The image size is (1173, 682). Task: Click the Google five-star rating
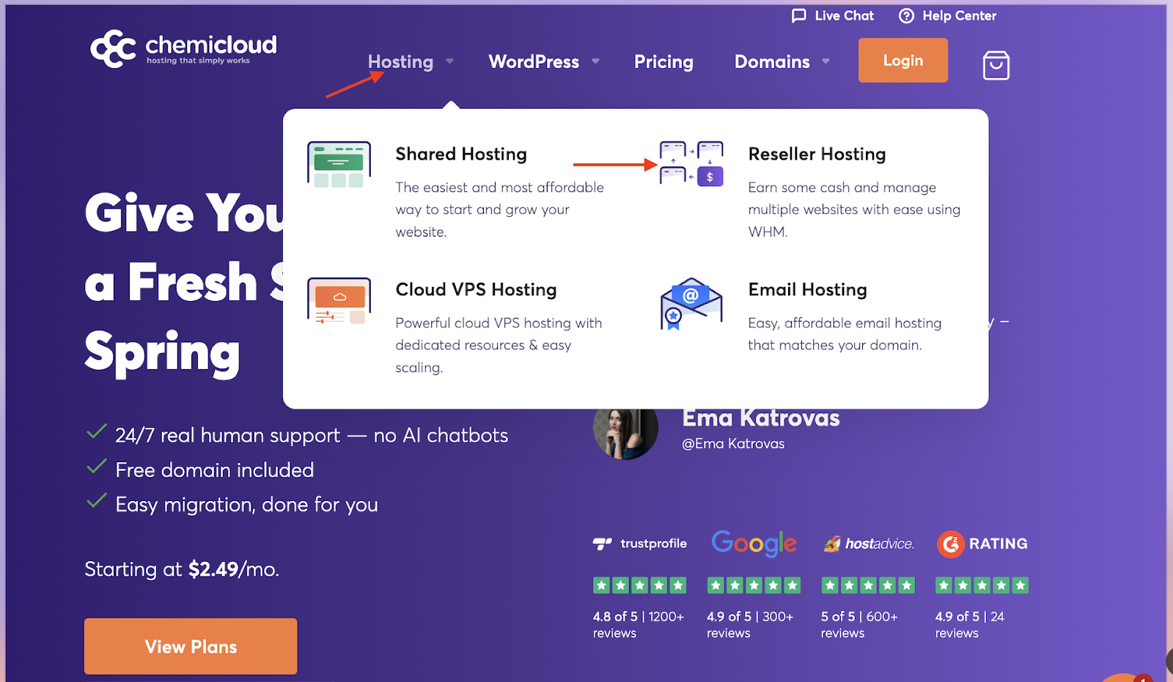pyautogui.click(x=754, y=585)
